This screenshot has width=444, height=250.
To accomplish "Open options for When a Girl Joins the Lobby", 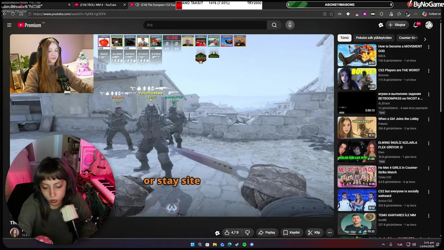I will 429,119.
